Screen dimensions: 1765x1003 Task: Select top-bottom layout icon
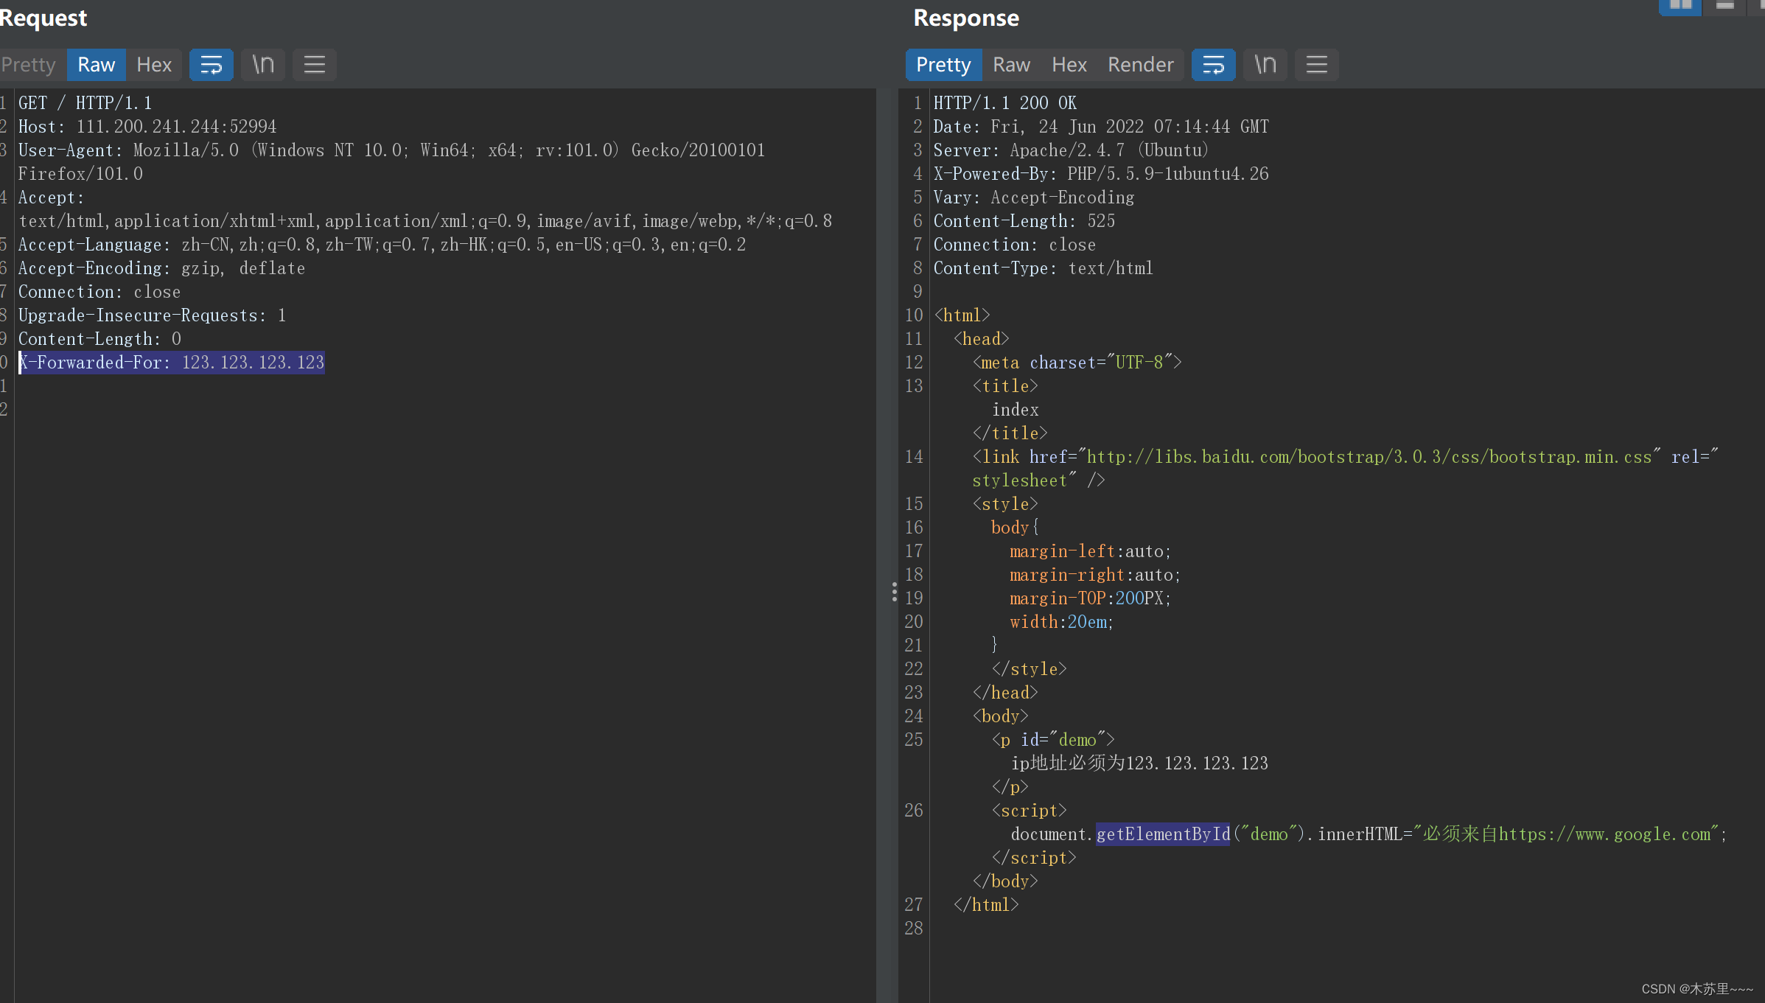(x=1725, y=6)
